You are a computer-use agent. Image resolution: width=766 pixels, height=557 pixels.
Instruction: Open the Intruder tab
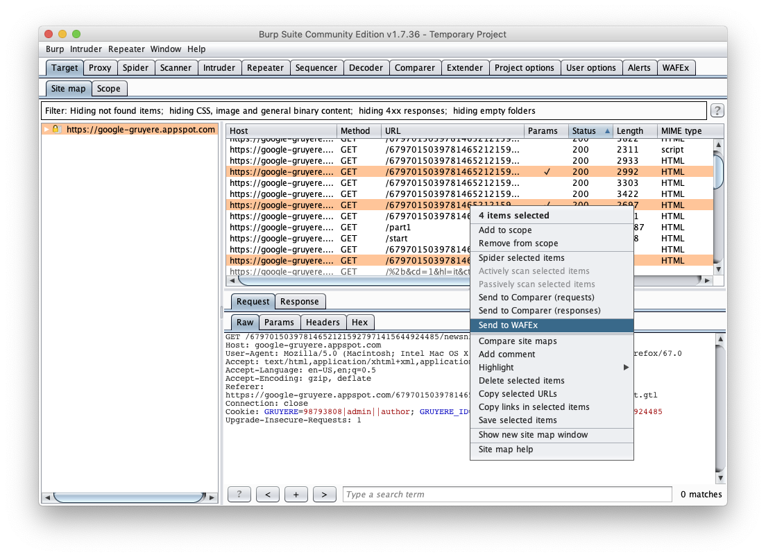coord(219,68)
